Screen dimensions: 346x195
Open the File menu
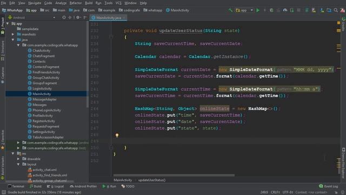point(3,3)
